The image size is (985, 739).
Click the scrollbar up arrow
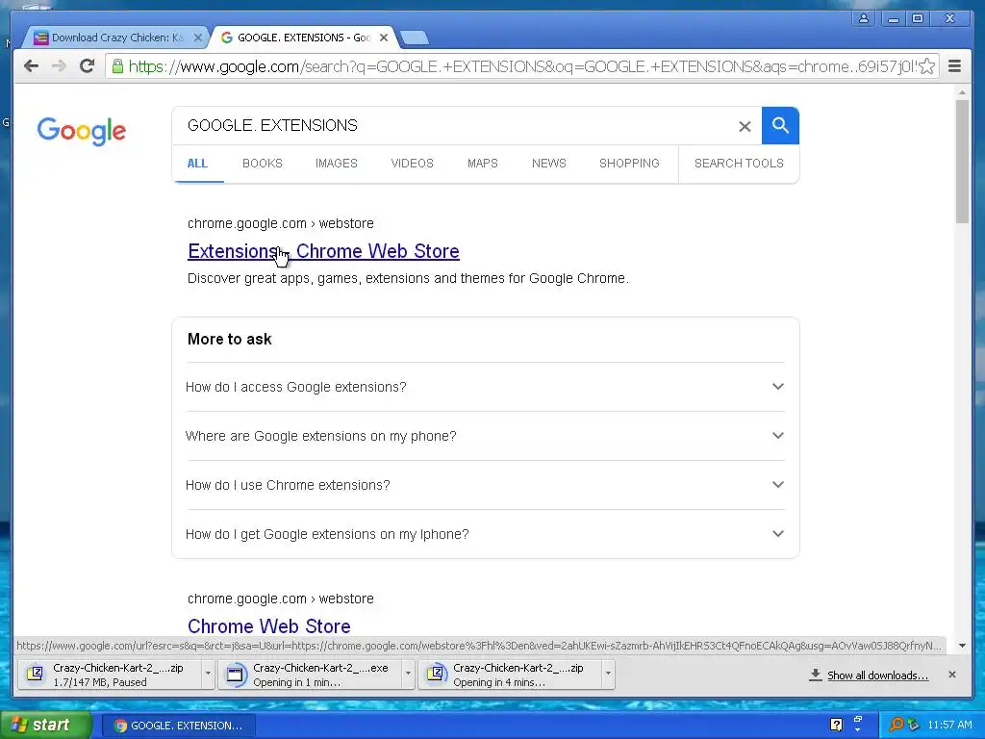[x=962, y=92]
